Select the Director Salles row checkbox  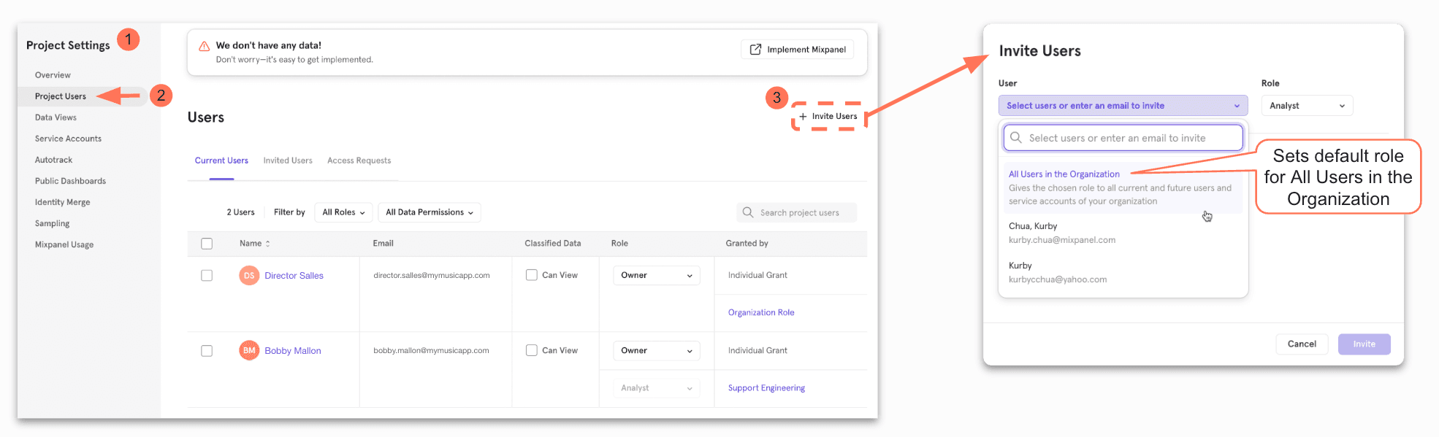point(207,276)
